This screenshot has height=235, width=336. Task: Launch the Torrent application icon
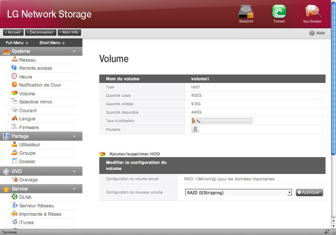click(279, 12)
